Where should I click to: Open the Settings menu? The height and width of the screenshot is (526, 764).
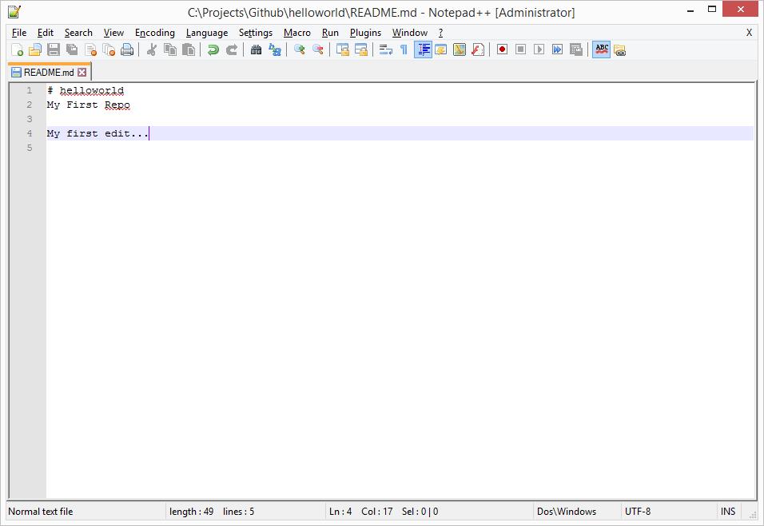tap(256, 33)
